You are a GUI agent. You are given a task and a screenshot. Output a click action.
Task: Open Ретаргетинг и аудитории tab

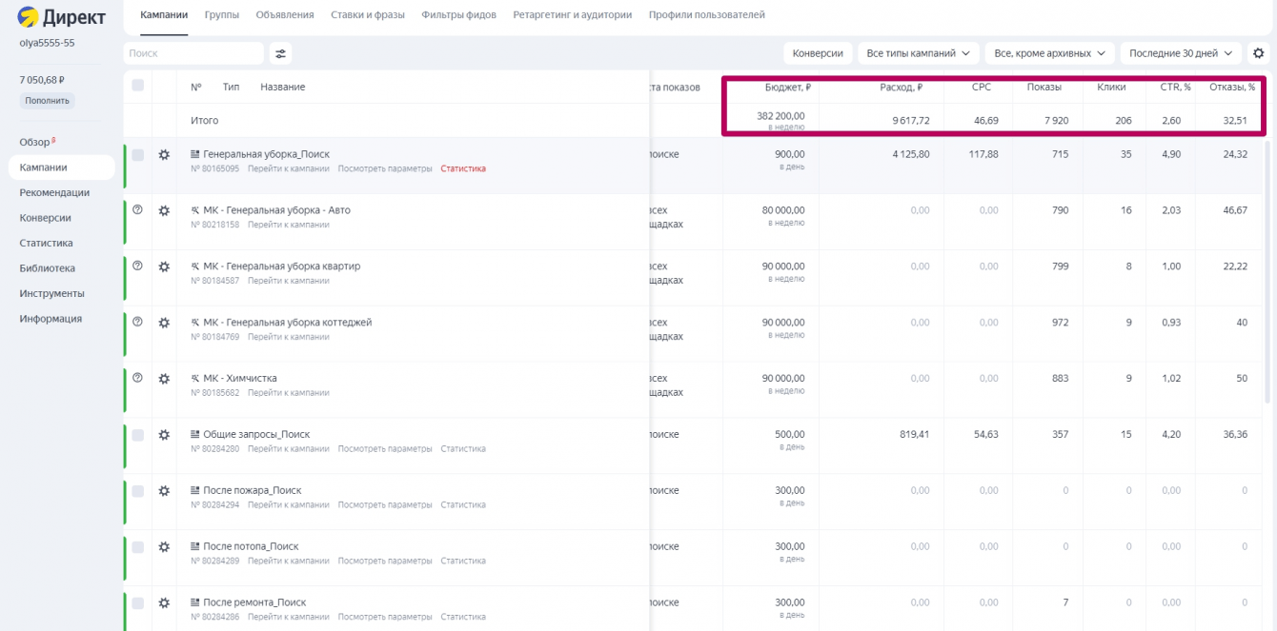point(572,15)
